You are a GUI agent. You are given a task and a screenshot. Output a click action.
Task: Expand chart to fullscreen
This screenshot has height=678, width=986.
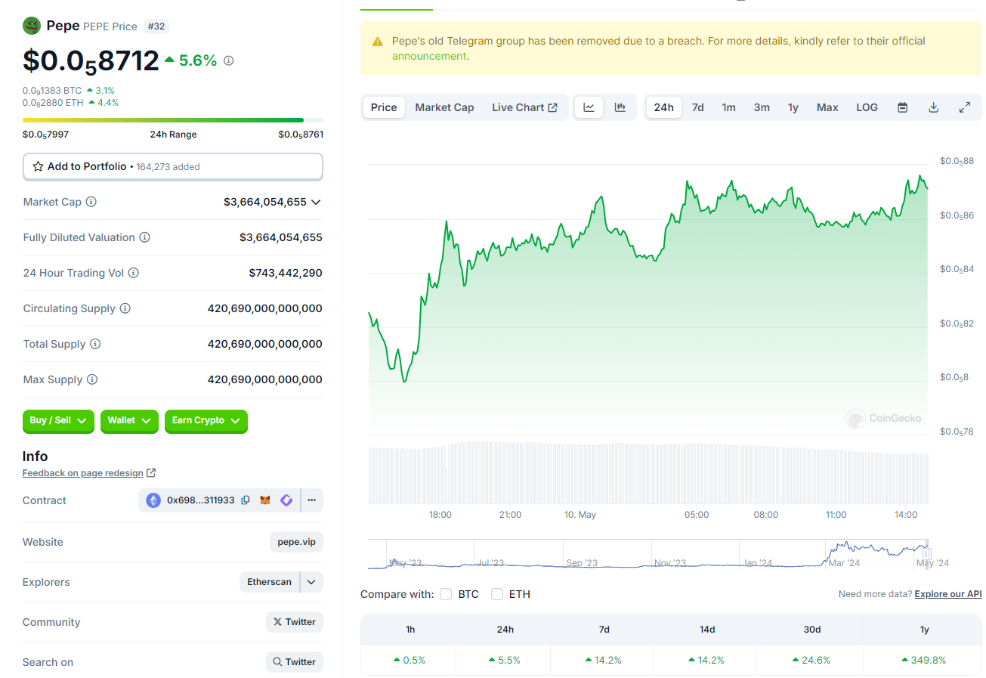965,107
